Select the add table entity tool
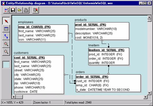The height and width of the screenshot is (106, 153). [6, 29]
